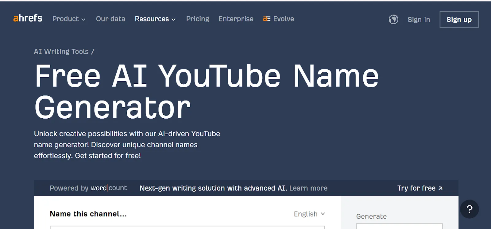This screenshot has height=229, width=491.
Task: Click the Sign in link
Action: tap(419, 20)
